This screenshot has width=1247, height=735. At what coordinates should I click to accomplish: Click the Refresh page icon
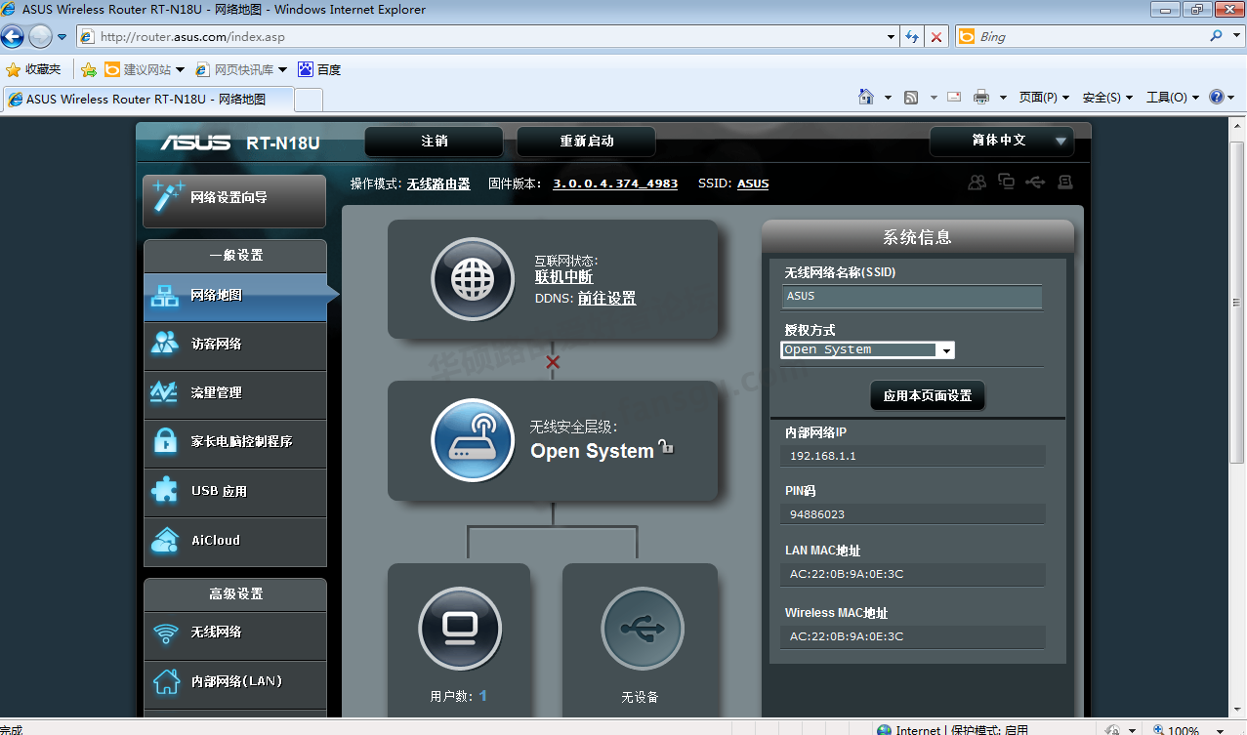tap(912, 37)
